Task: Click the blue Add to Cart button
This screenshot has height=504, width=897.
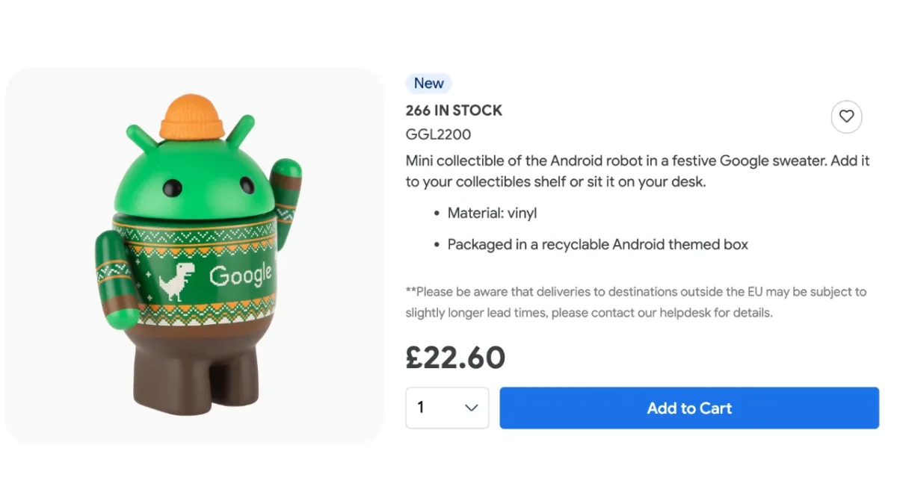Action: (x=688, y=408)
